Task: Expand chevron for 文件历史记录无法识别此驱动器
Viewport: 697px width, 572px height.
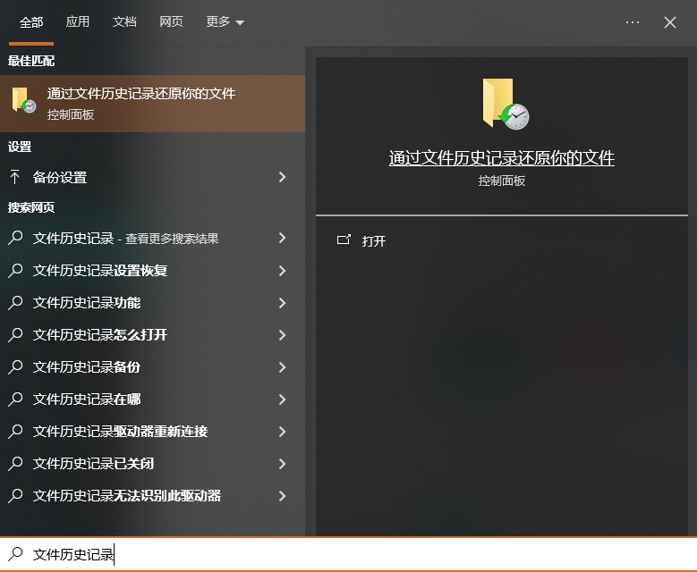Action: click(282, 496)
